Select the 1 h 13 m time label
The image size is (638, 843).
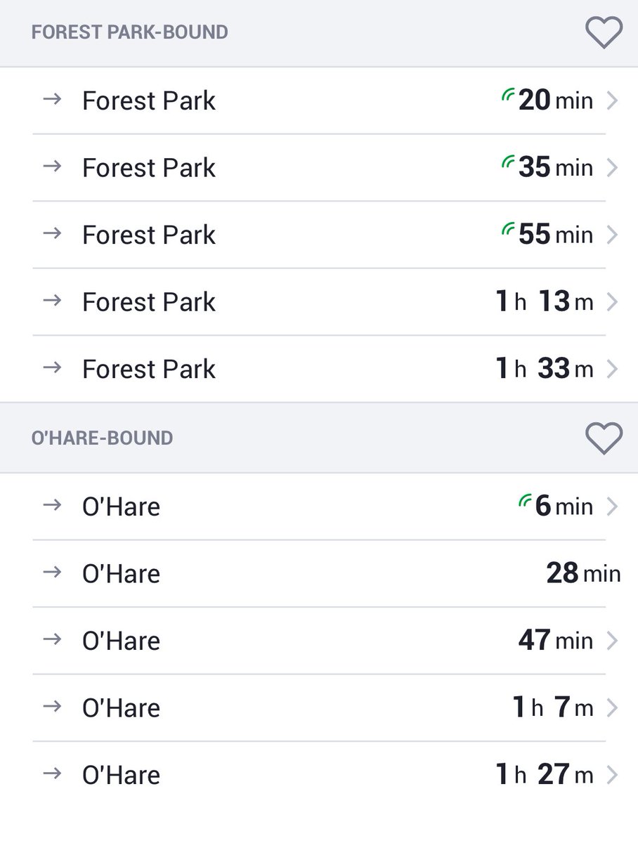click(545, 302)
